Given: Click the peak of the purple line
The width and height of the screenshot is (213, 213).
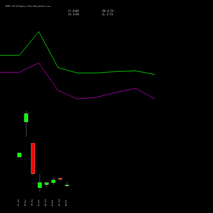Looking at the screenshot, I should 39,63.
